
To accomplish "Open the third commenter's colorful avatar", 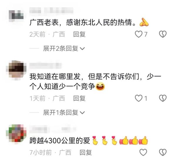I will point(16,133).
